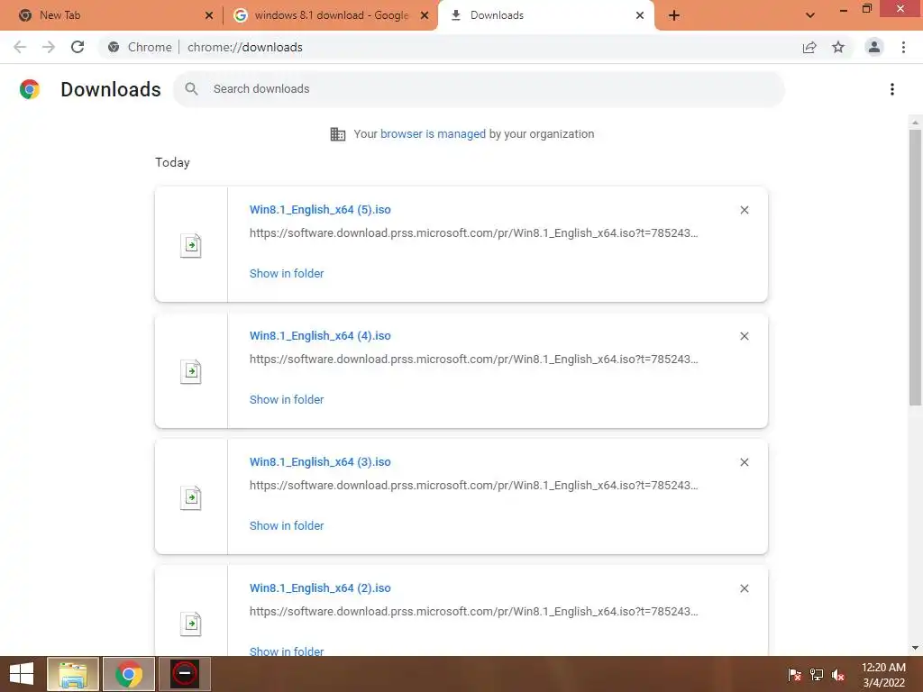Click the managed organization building icon

pyautogui.click(x=338, y=134)
